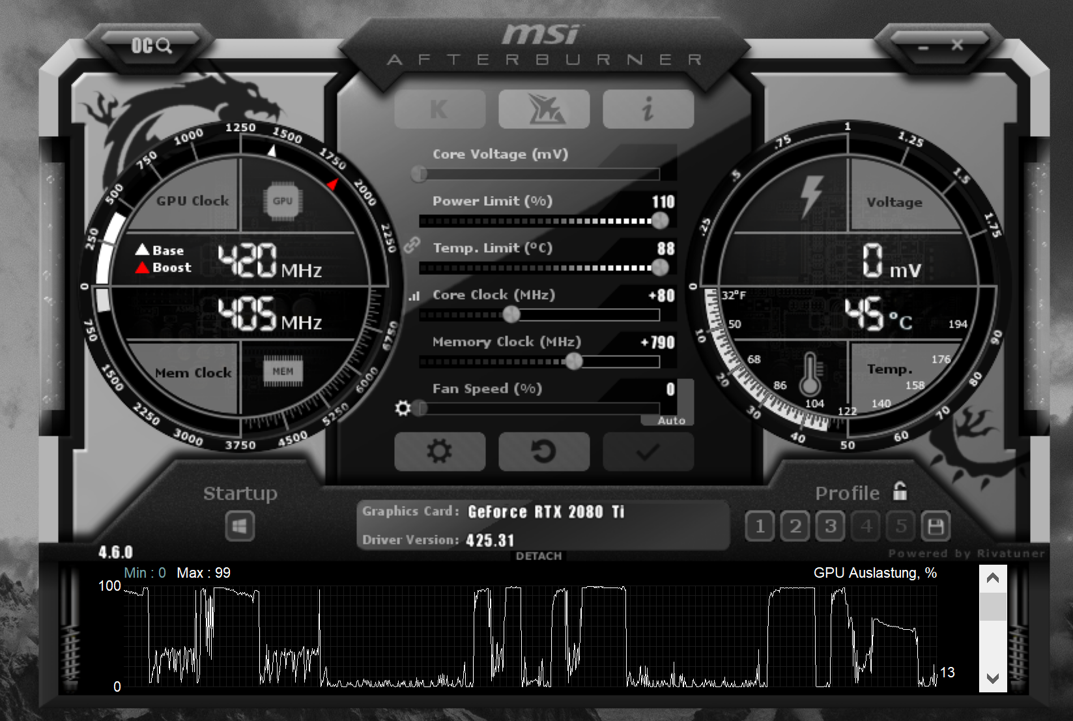This screenshot has height=721, width=1073.
Task: Click the Memory Clock slider handle
Action: pos(574,361)
